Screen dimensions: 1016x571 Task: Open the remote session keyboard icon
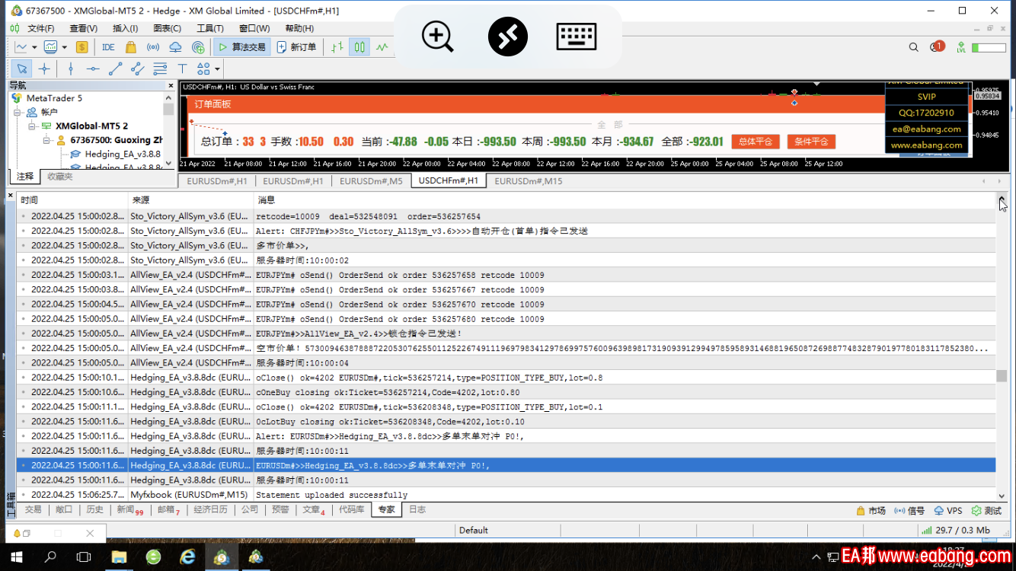point(577,36)
